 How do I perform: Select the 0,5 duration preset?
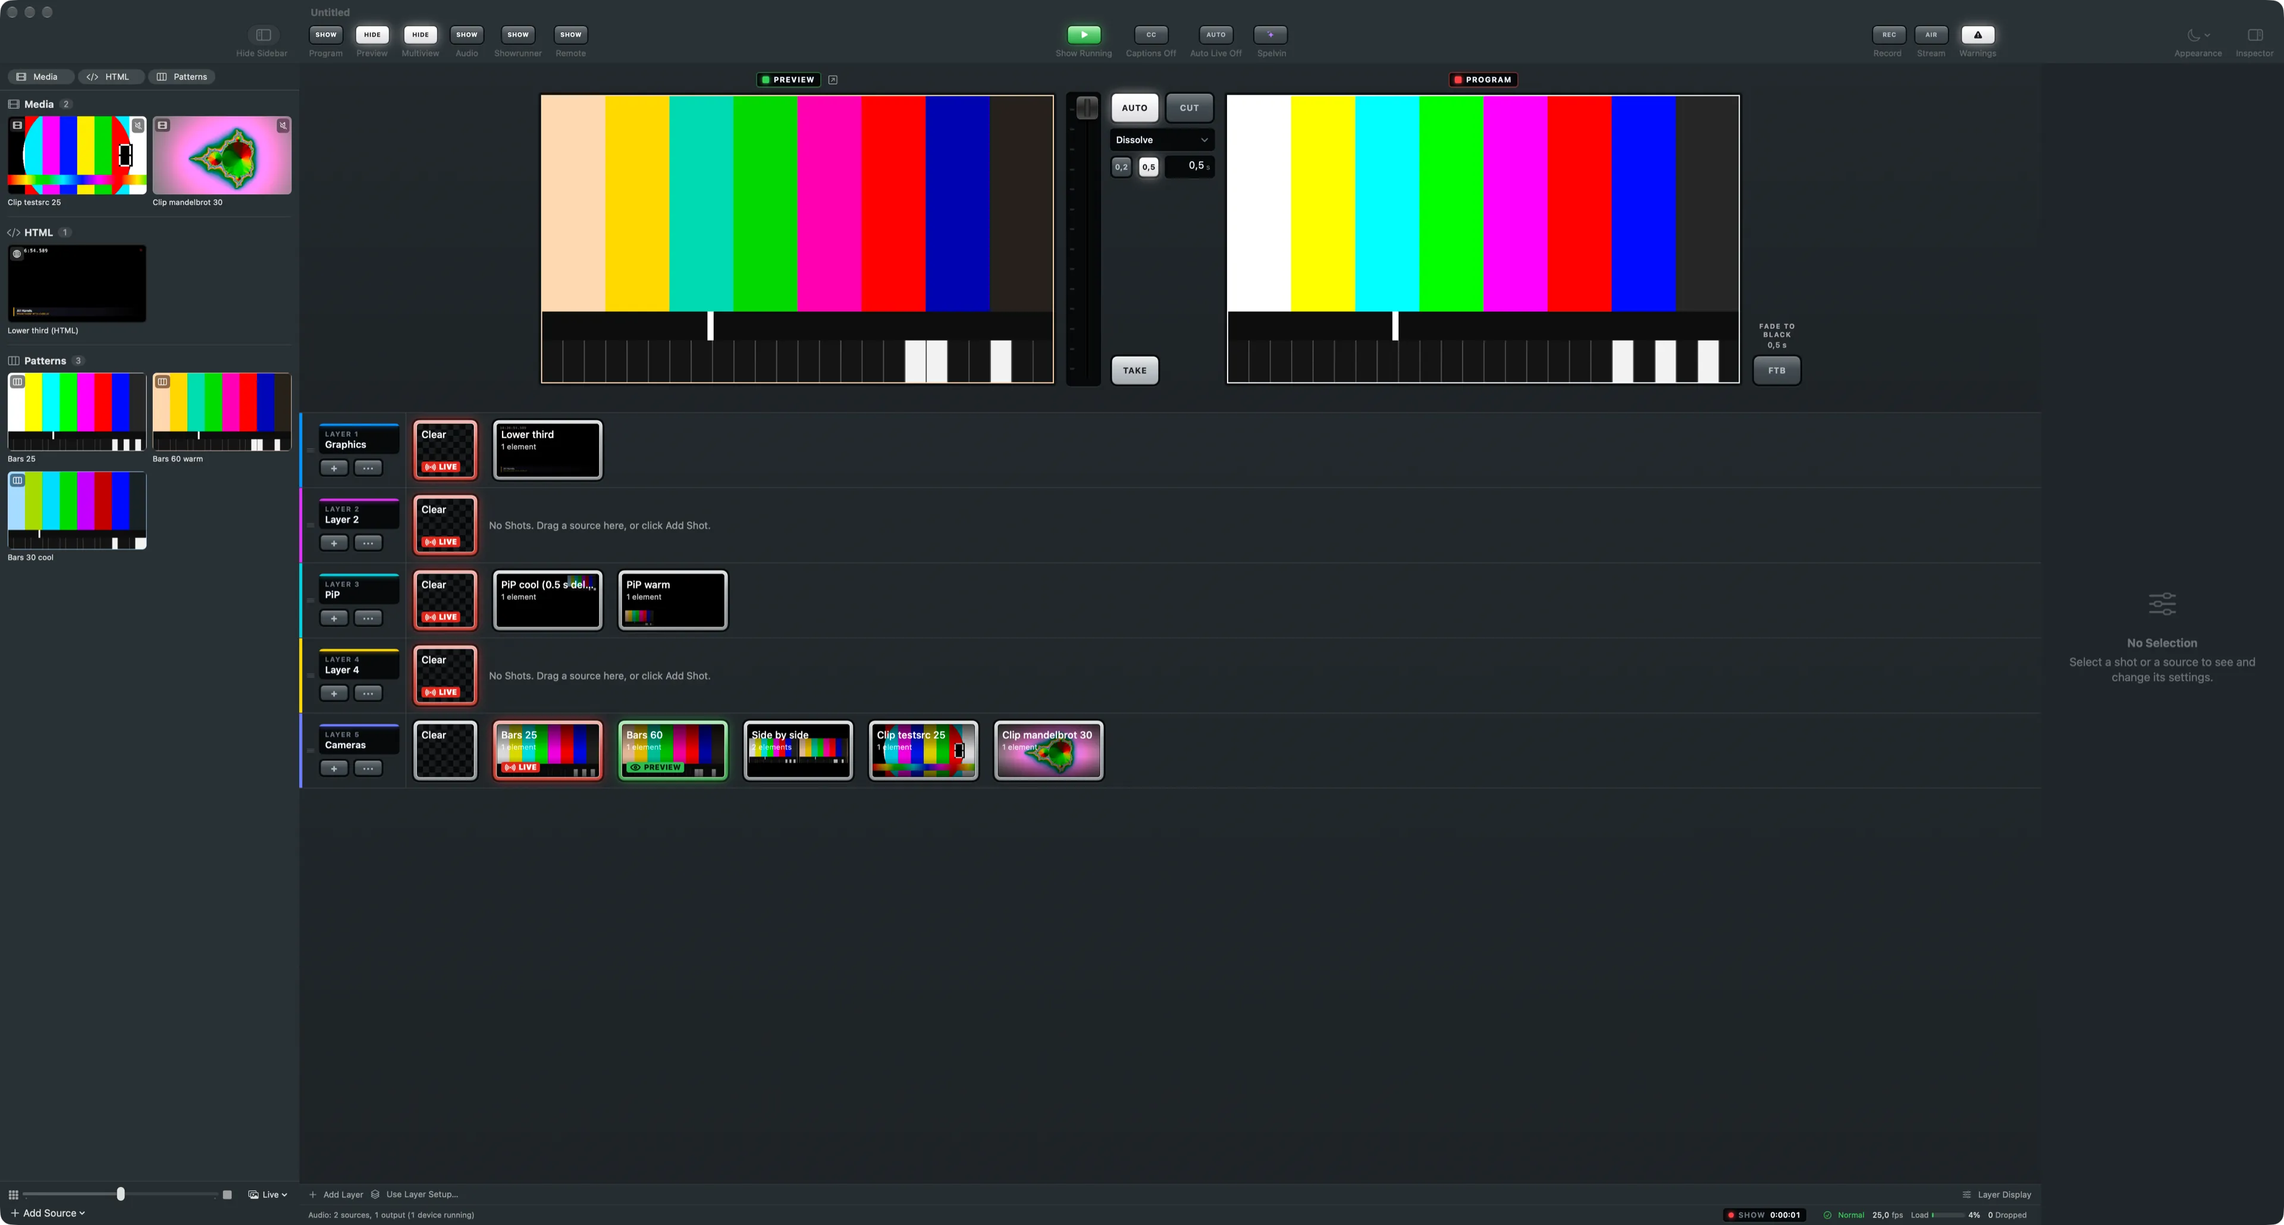(1148, 167)
